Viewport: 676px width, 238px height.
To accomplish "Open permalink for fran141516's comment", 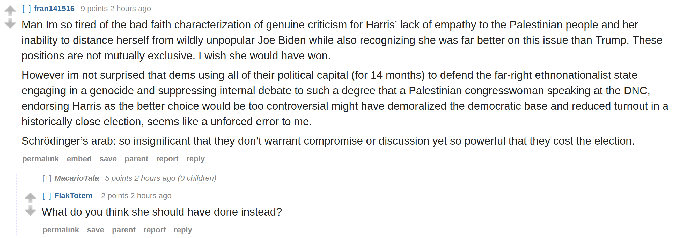I will [x=41, y=159].
